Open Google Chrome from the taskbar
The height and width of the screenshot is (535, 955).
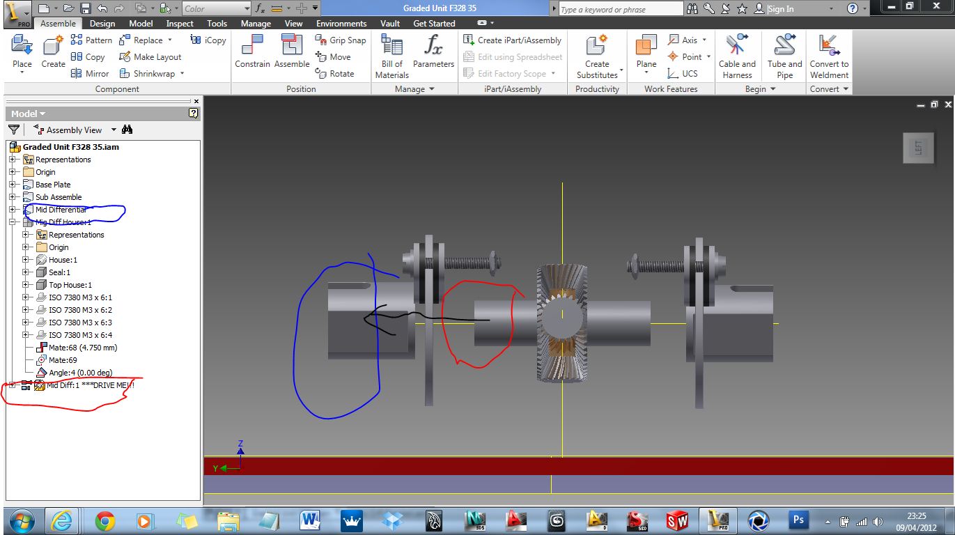click(x=105, y=520)
